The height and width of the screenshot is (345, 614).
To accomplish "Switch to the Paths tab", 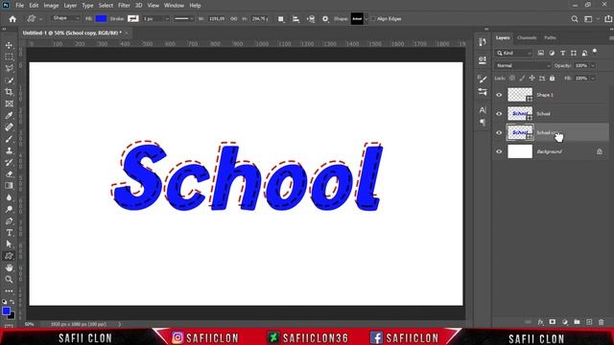I will (550, 38).
